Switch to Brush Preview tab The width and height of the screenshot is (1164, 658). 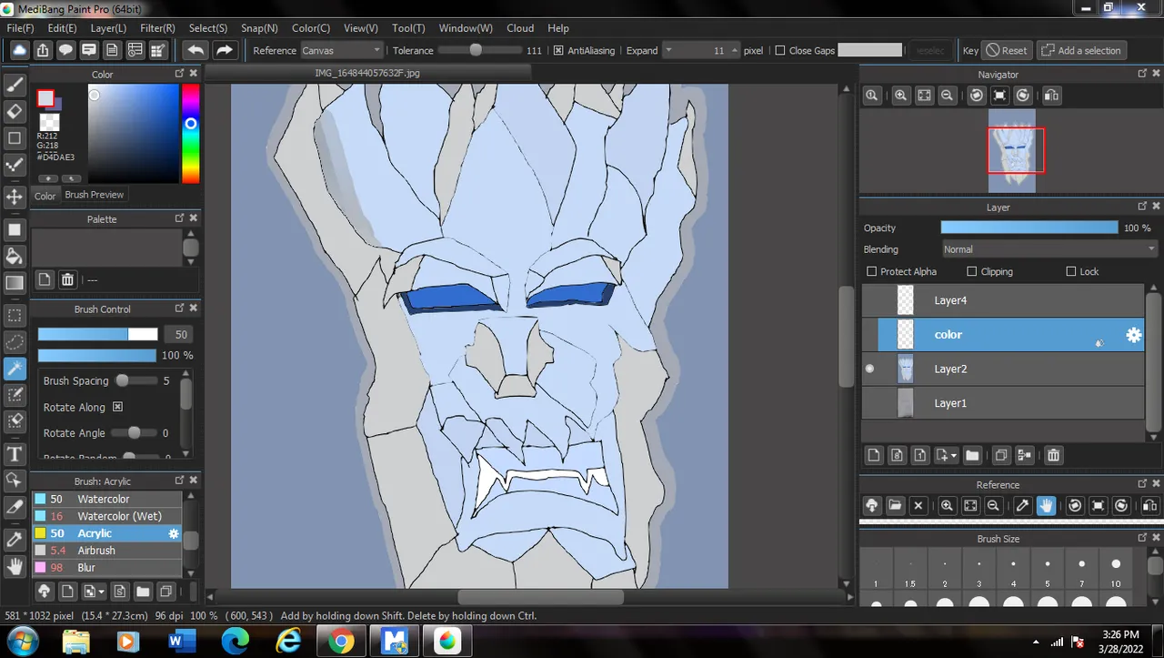(x=94, y=195)
